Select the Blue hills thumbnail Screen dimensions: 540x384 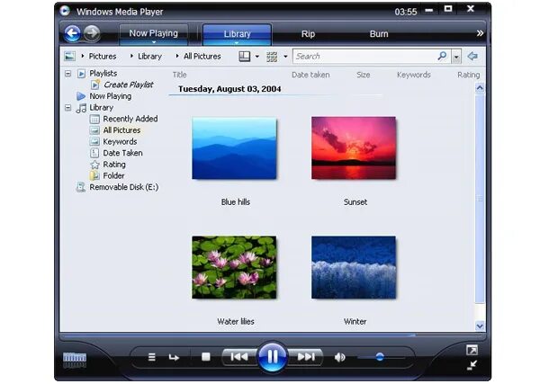click(234, 148)
